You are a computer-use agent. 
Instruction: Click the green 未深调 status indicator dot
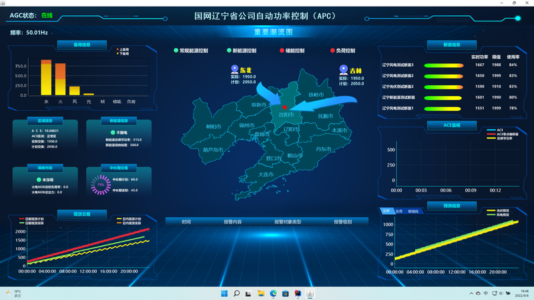[39, 179]
